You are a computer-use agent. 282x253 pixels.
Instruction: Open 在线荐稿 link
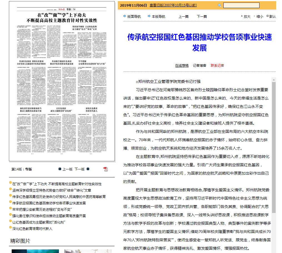click(x=182, y=66)
